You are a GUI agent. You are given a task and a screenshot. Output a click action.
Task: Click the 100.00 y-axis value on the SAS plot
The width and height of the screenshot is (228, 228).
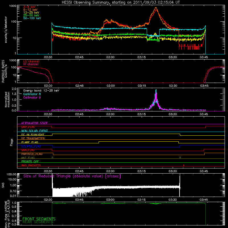[x=11, y=174]
